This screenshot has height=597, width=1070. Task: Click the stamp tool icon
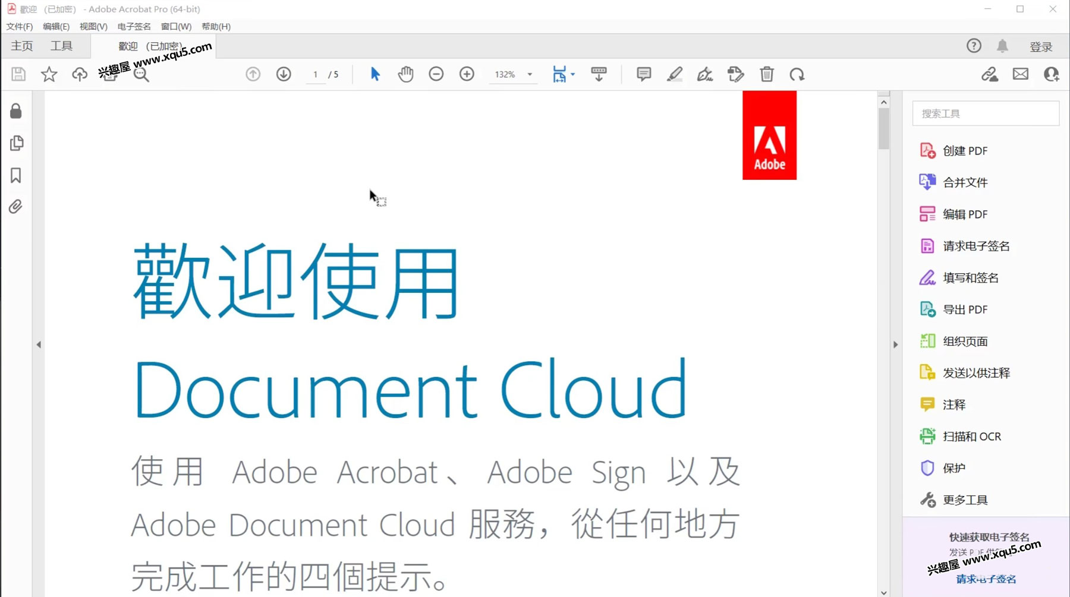(x=736, y=74)
